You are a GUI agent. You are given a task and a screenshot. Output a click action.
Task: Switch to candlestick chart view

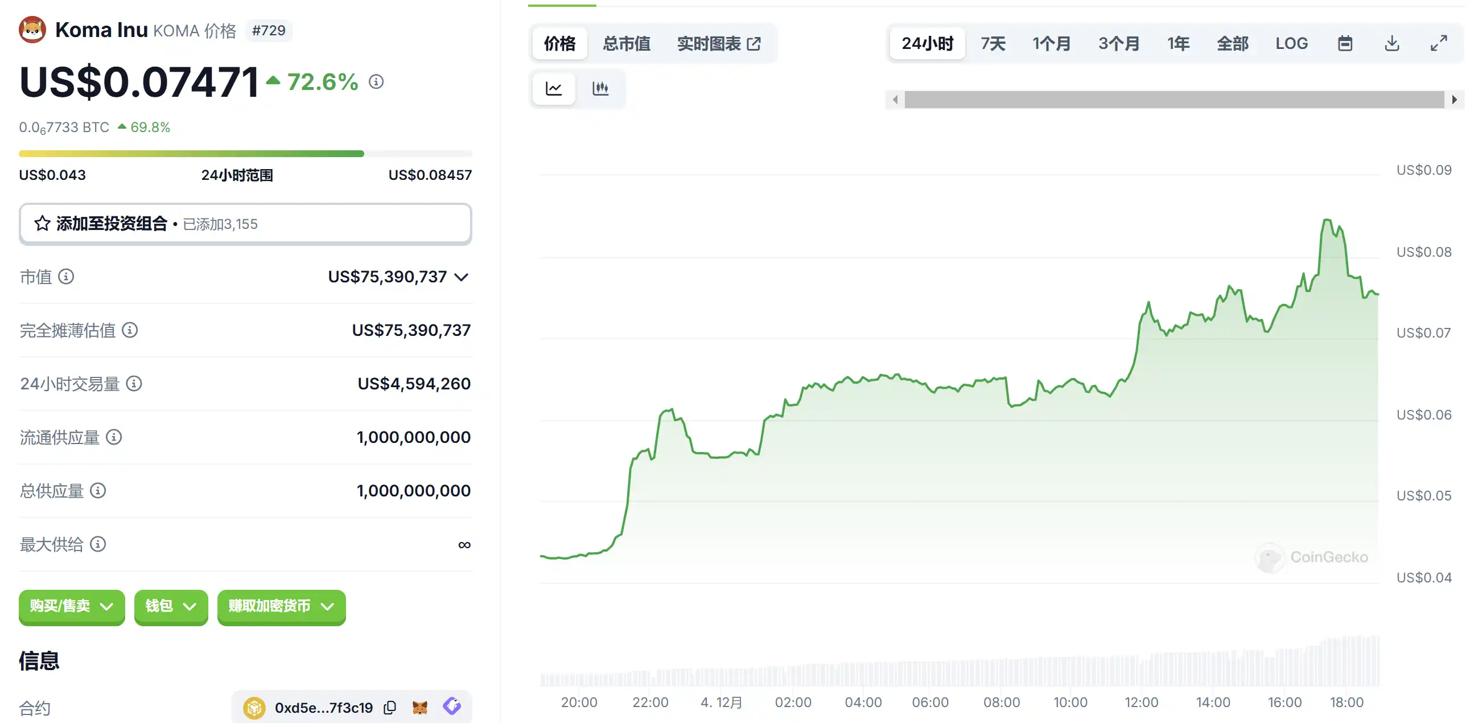600,88
